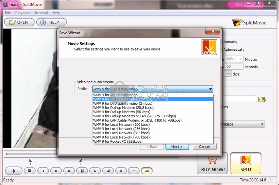This screenshot has width=279, height=185.
Task: Close the Save Wizard dialog
Action: point(213,31)
